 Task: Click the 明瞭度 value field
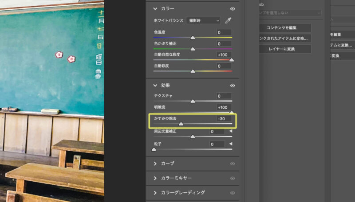pos(224,107)
